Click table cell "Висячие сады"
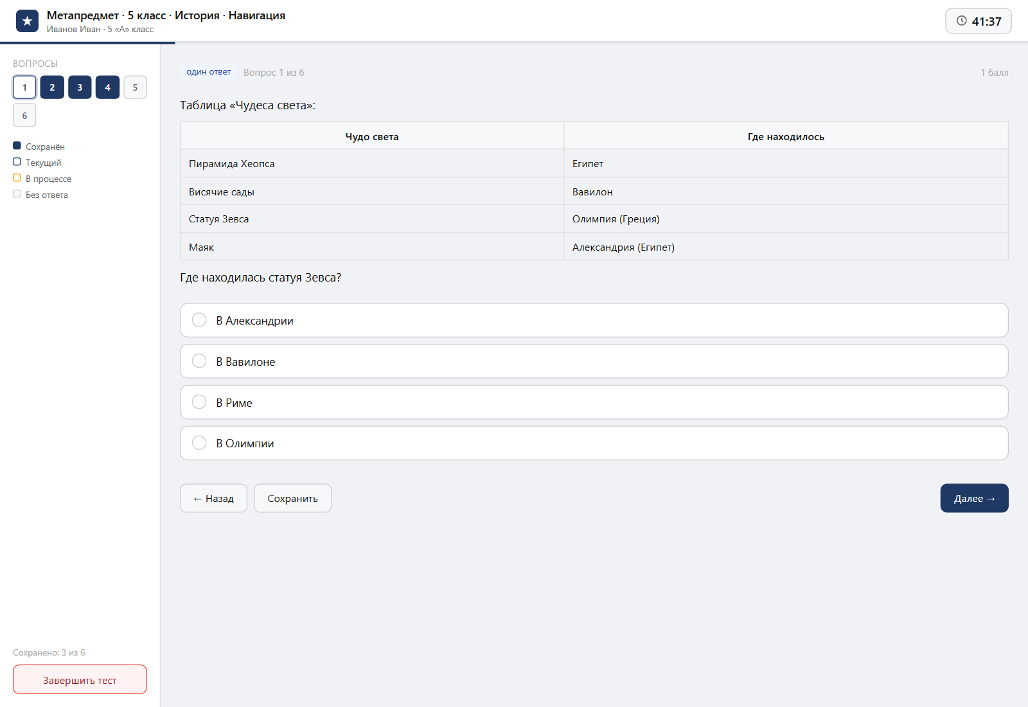This screenshot has height=707, width=1028. (372, 192)
